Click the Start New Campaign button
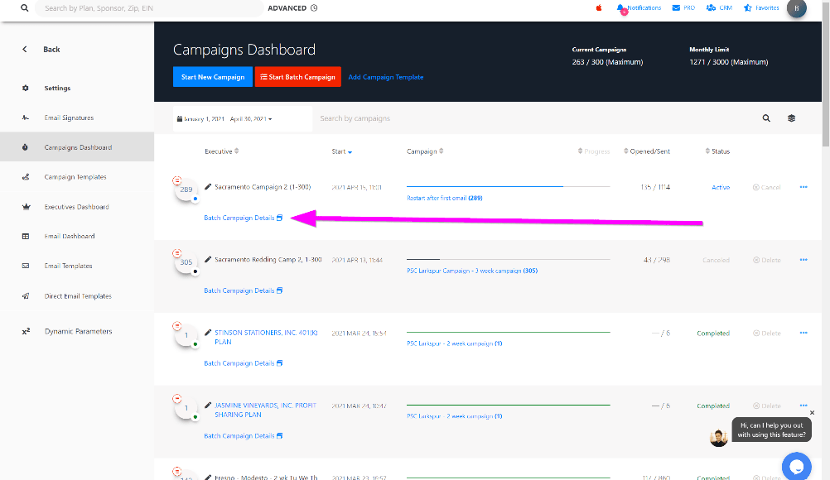The image size is (830, 480). coord(213,77)
